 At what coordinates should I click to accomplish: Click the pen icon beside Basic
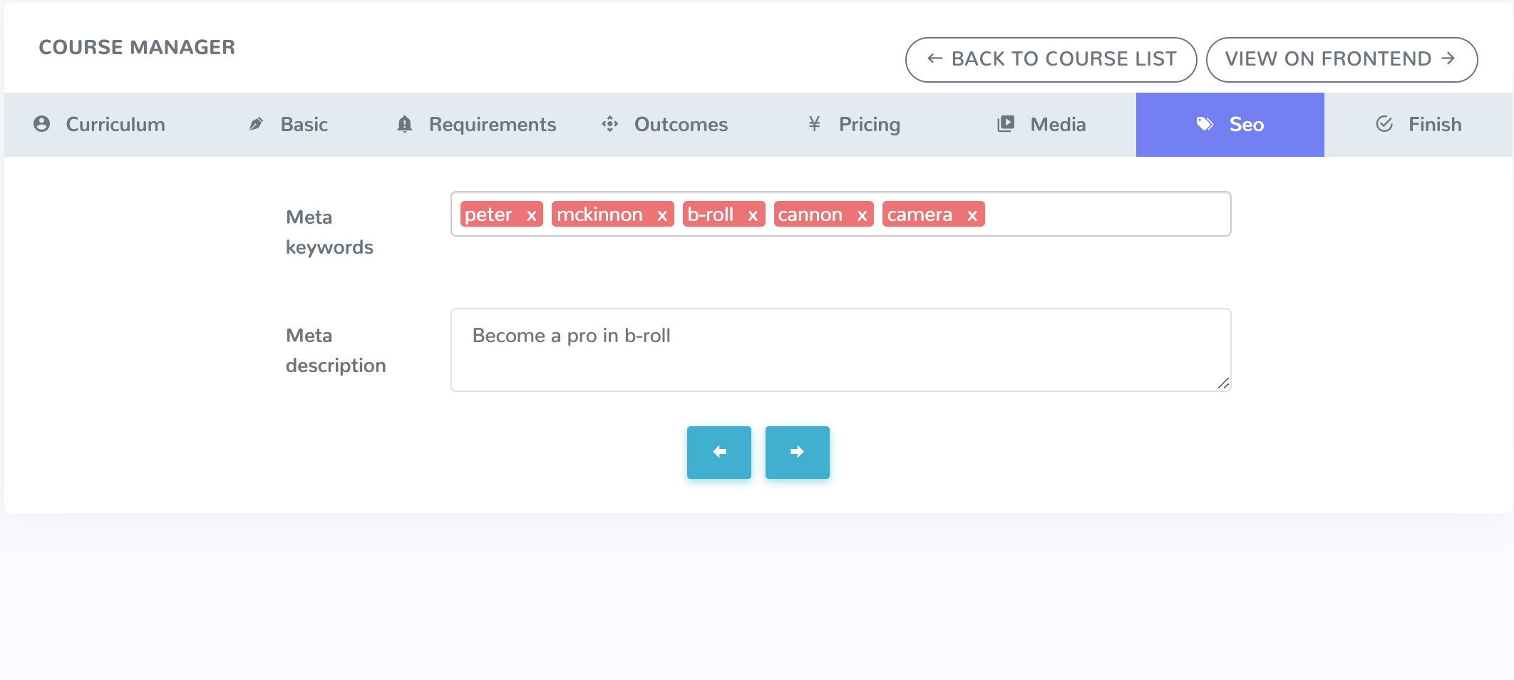coord(256,124)
